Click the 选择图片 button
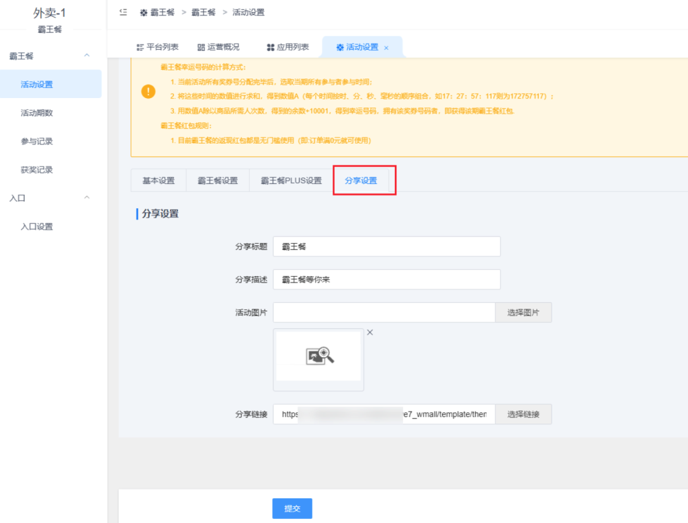 (x=523, y=313)
